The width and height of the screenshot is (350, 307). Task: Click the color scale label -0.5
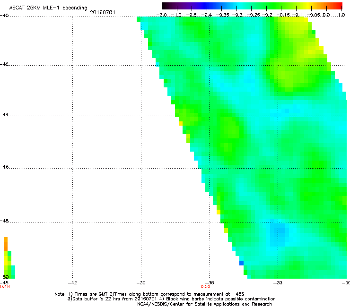[x=191, y=15]
